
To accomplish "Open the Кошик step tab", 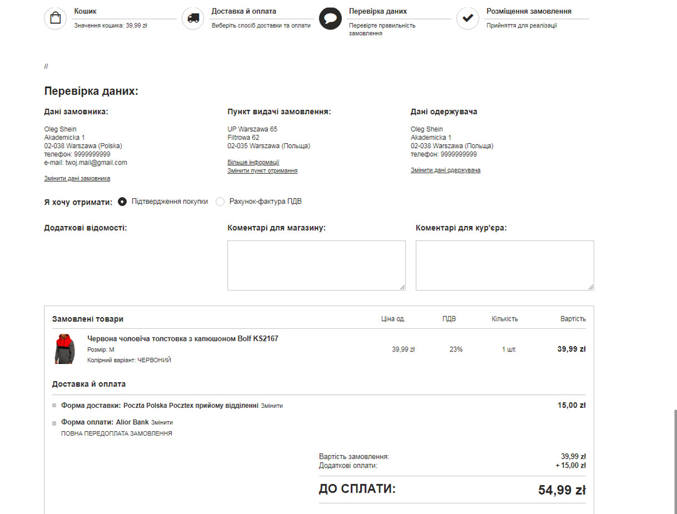I will 85,11.
